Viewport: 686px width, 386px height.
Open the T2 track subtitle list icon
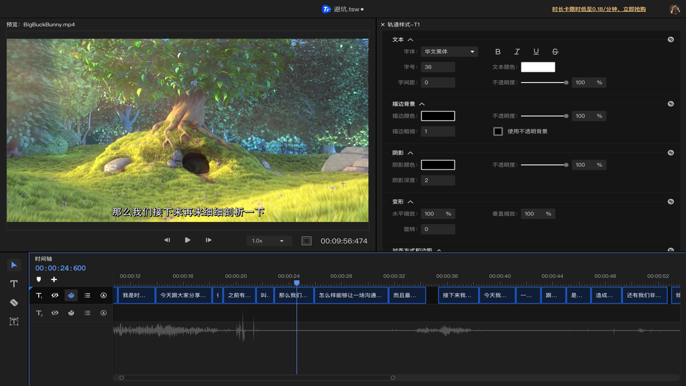point(87,313)
